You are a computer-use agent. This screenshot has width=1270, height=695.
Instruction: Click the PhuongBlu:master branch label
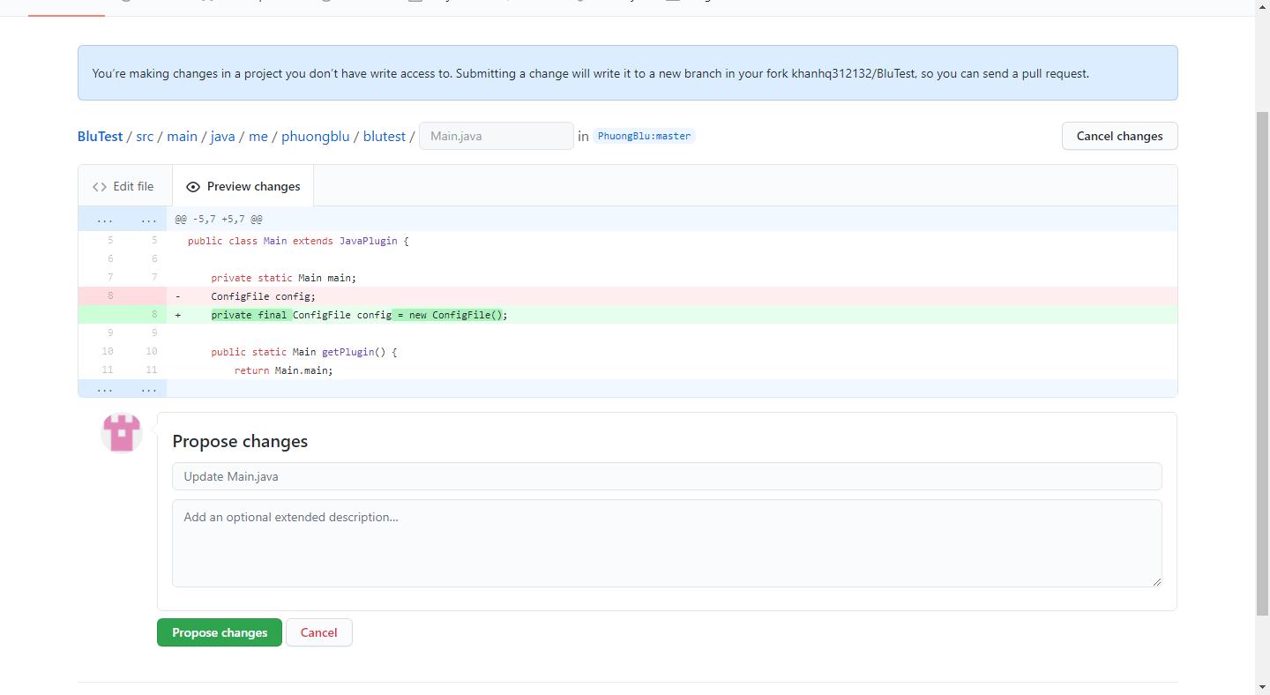tap(644, 136)
